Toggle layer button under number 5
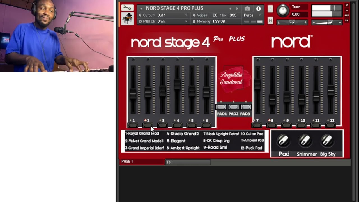Viewport: 359px width, 202px height. click(192, 125)
